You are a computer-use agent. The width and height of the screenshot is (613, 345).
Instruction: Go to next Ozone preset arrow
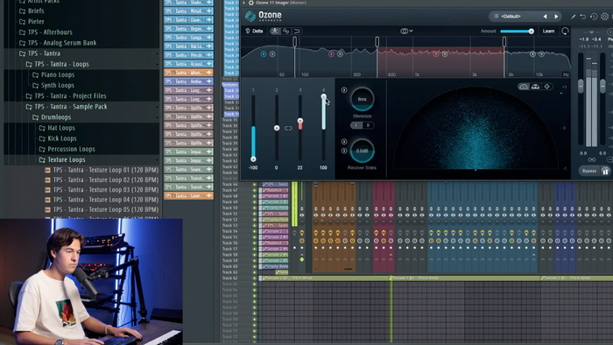[x=556, y=17]
